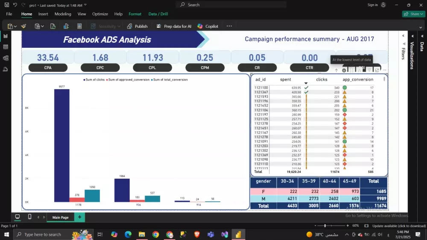Toggle Sum of approved_conversion legend item
427x240 pixels.
128,80
